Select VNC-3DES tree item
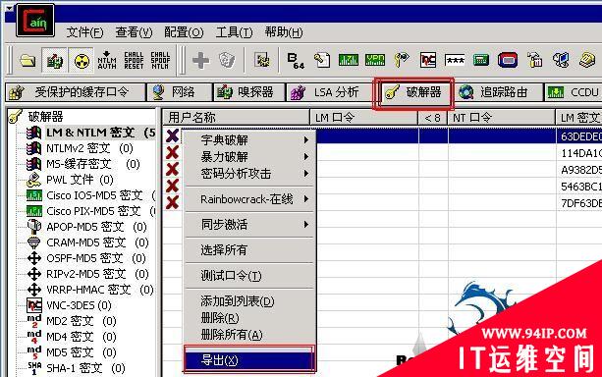This screenshot has height=377, width=602. click(x=79, y=305)
